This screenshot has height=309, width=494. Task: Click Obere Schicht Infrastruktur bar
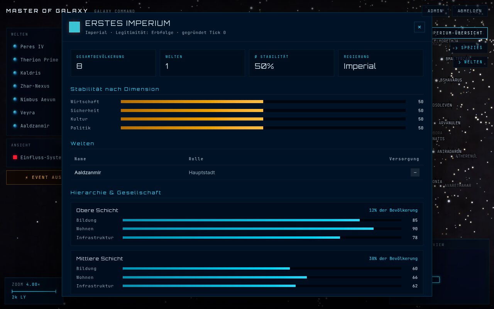[x=262, y=238]
